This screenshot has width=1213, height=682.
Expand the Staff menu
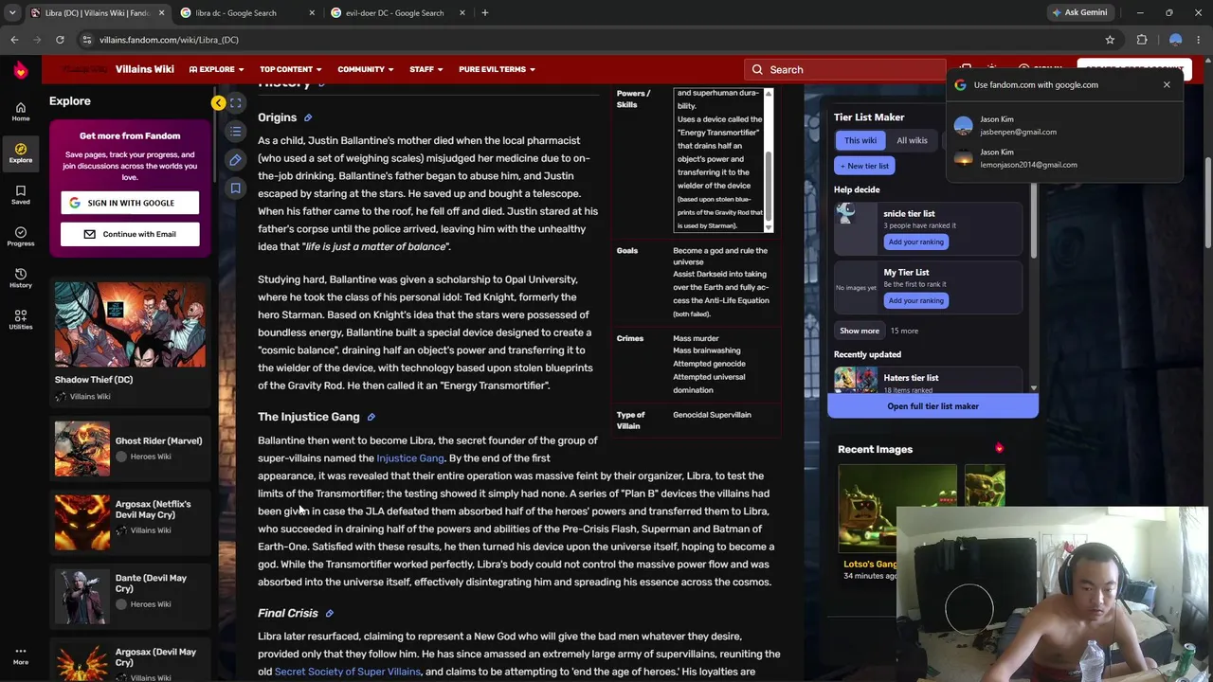tap(425, 69)
